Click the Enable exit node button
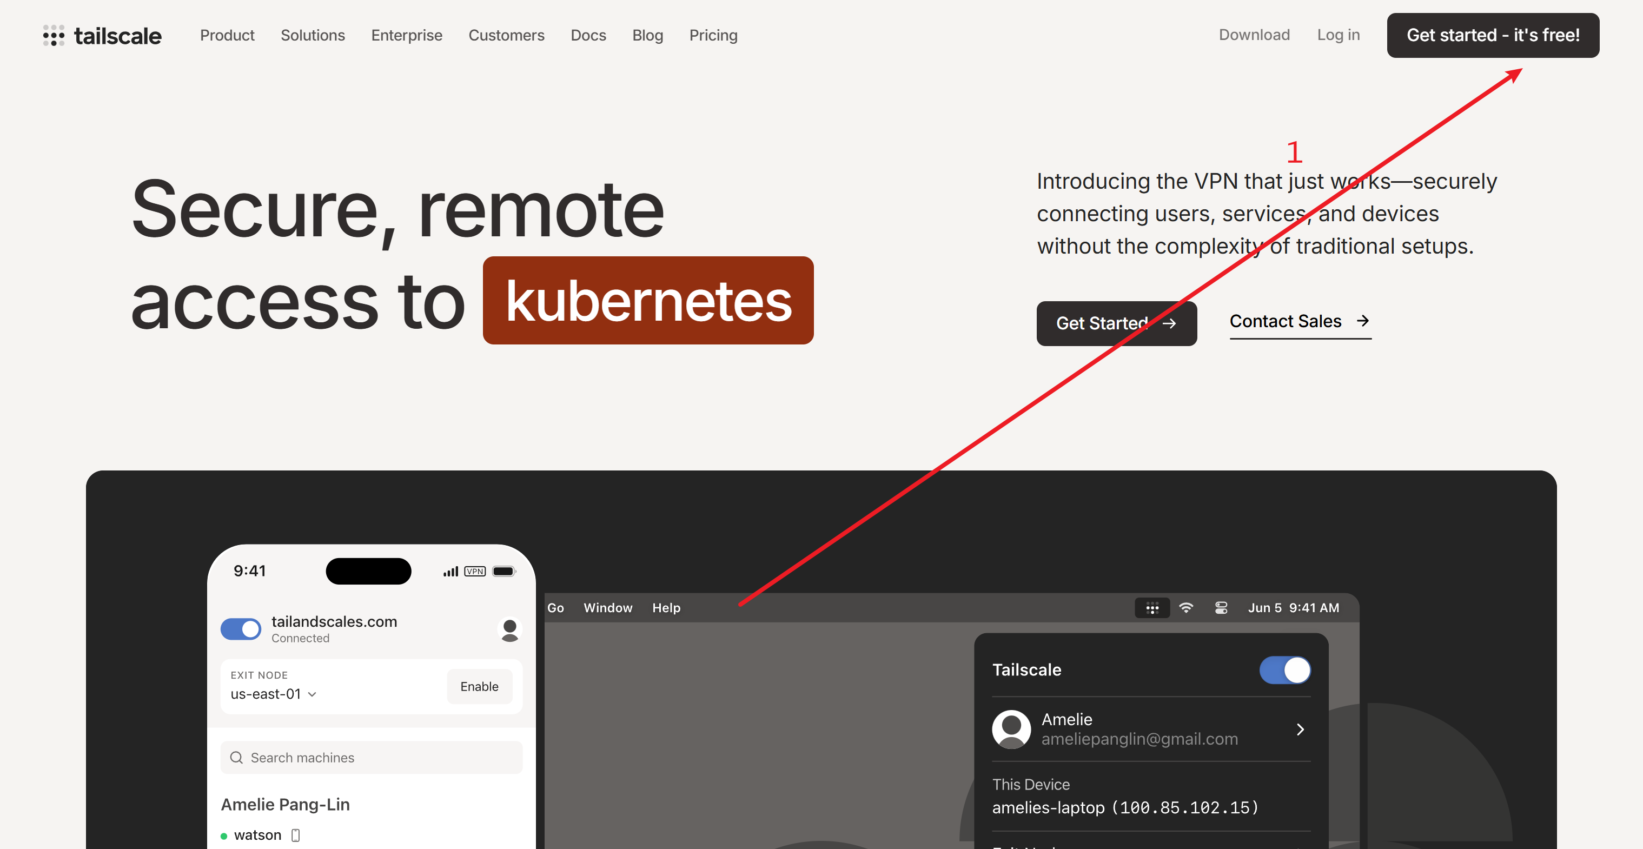 point(479,686)
